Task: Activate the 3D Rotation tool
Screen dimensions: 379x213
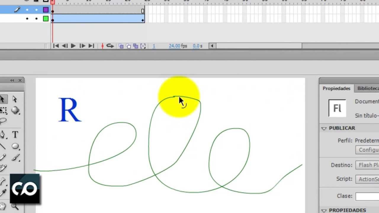Action: click(15, 111)
